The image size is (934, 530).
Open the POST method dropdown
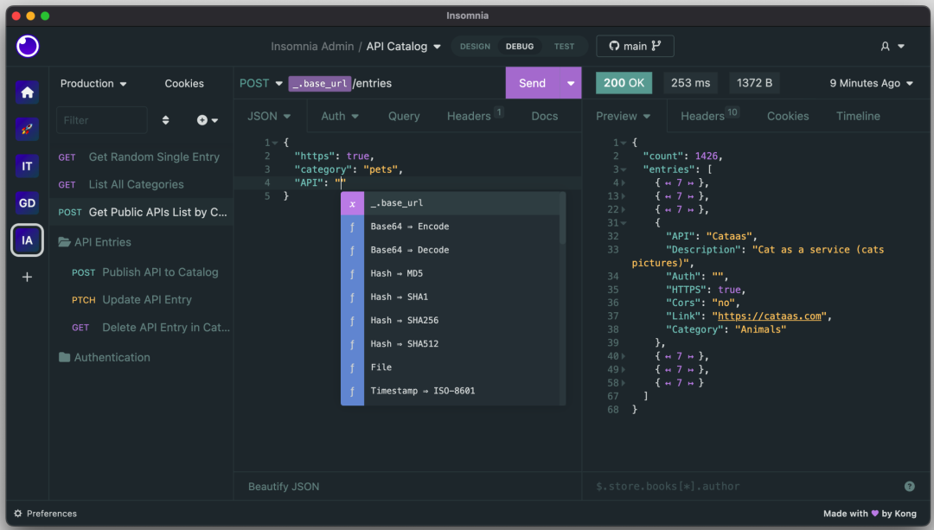pyautogui.click(x=261, y=83)
